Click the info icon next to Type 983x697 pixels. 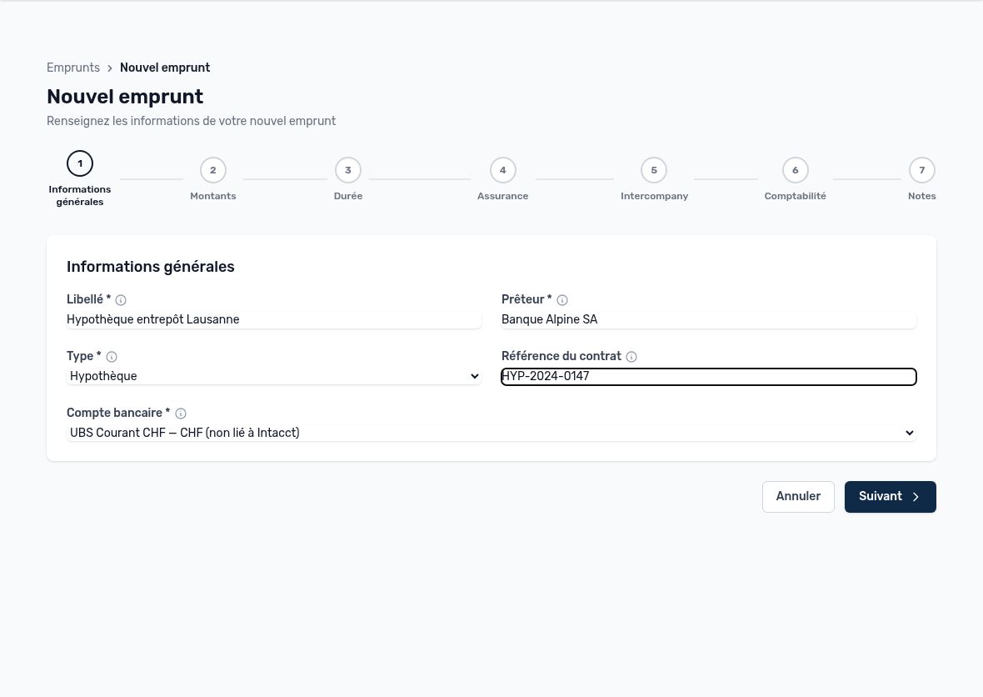[x=112, y=356]
